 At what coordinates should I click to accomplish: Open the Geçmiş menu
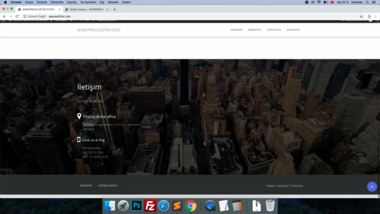[71, 2]
